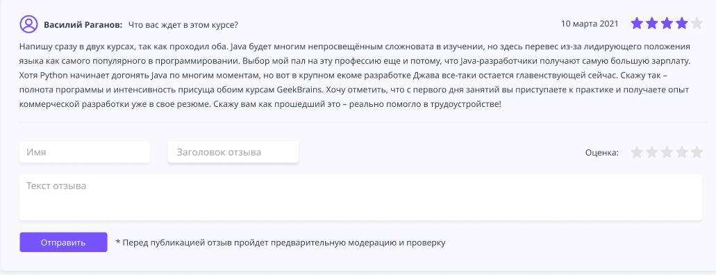
Task: Select the second filled star of Василий's review
Action: click(x=651, y=24)
